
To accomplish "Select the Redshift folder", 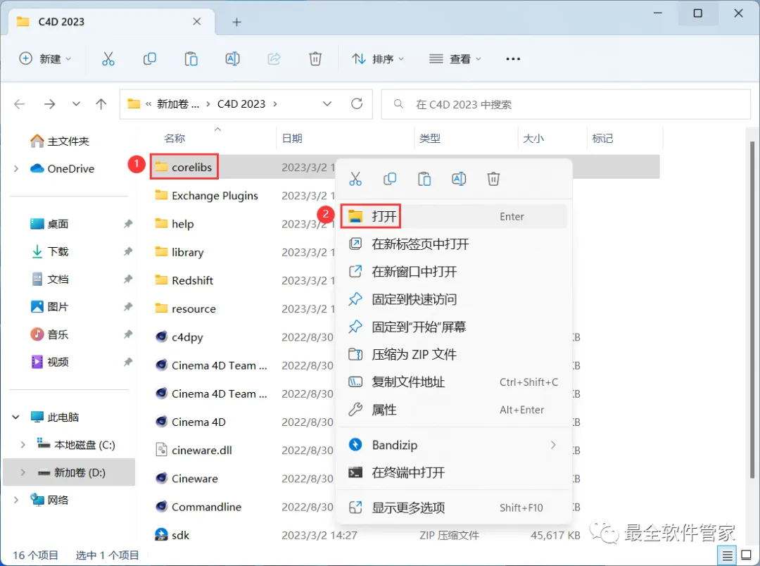I will coord(184,280).
